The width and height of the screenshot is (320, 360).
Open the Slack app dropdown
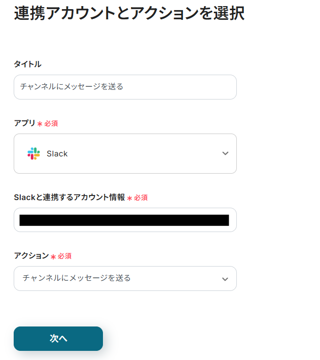tap(125, 153)
